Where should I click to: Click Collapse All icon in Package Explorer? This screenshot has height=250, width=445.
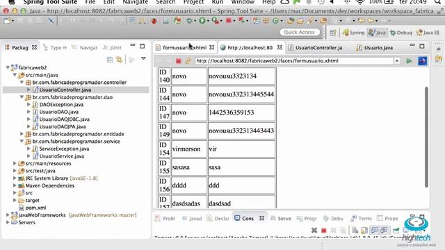110,60
